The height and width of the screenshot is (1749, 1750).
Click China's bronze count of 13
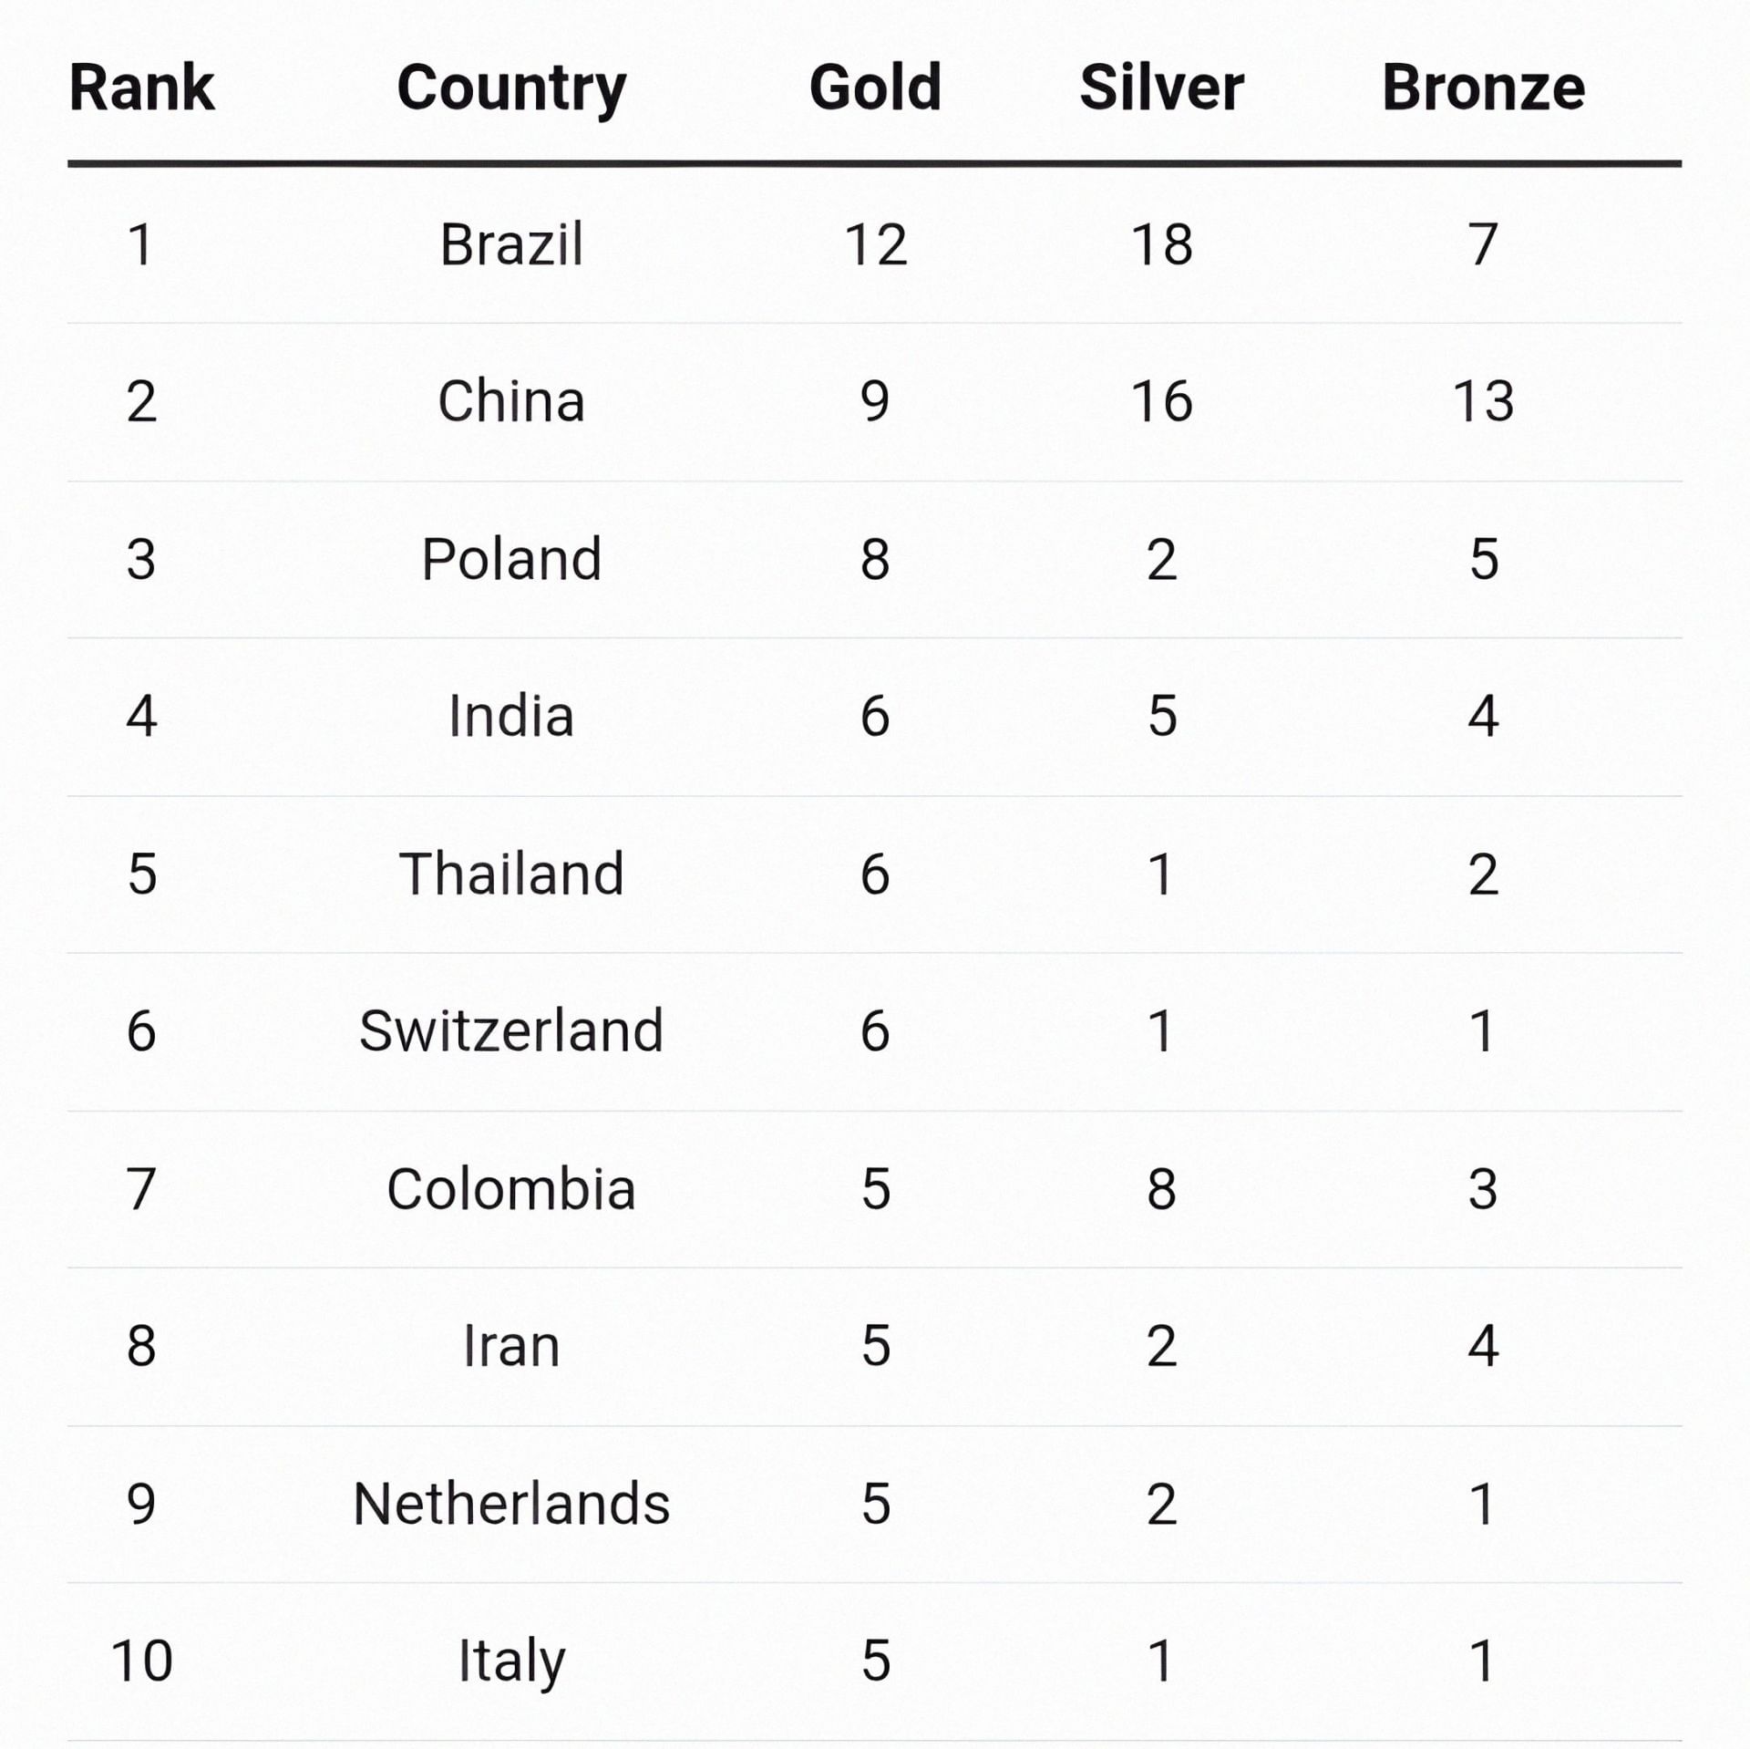[x=1483, y=401]
